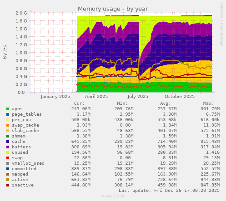
Task: Click the 'vmalloc_used' legend label
Action: click(x=28, y=163)
